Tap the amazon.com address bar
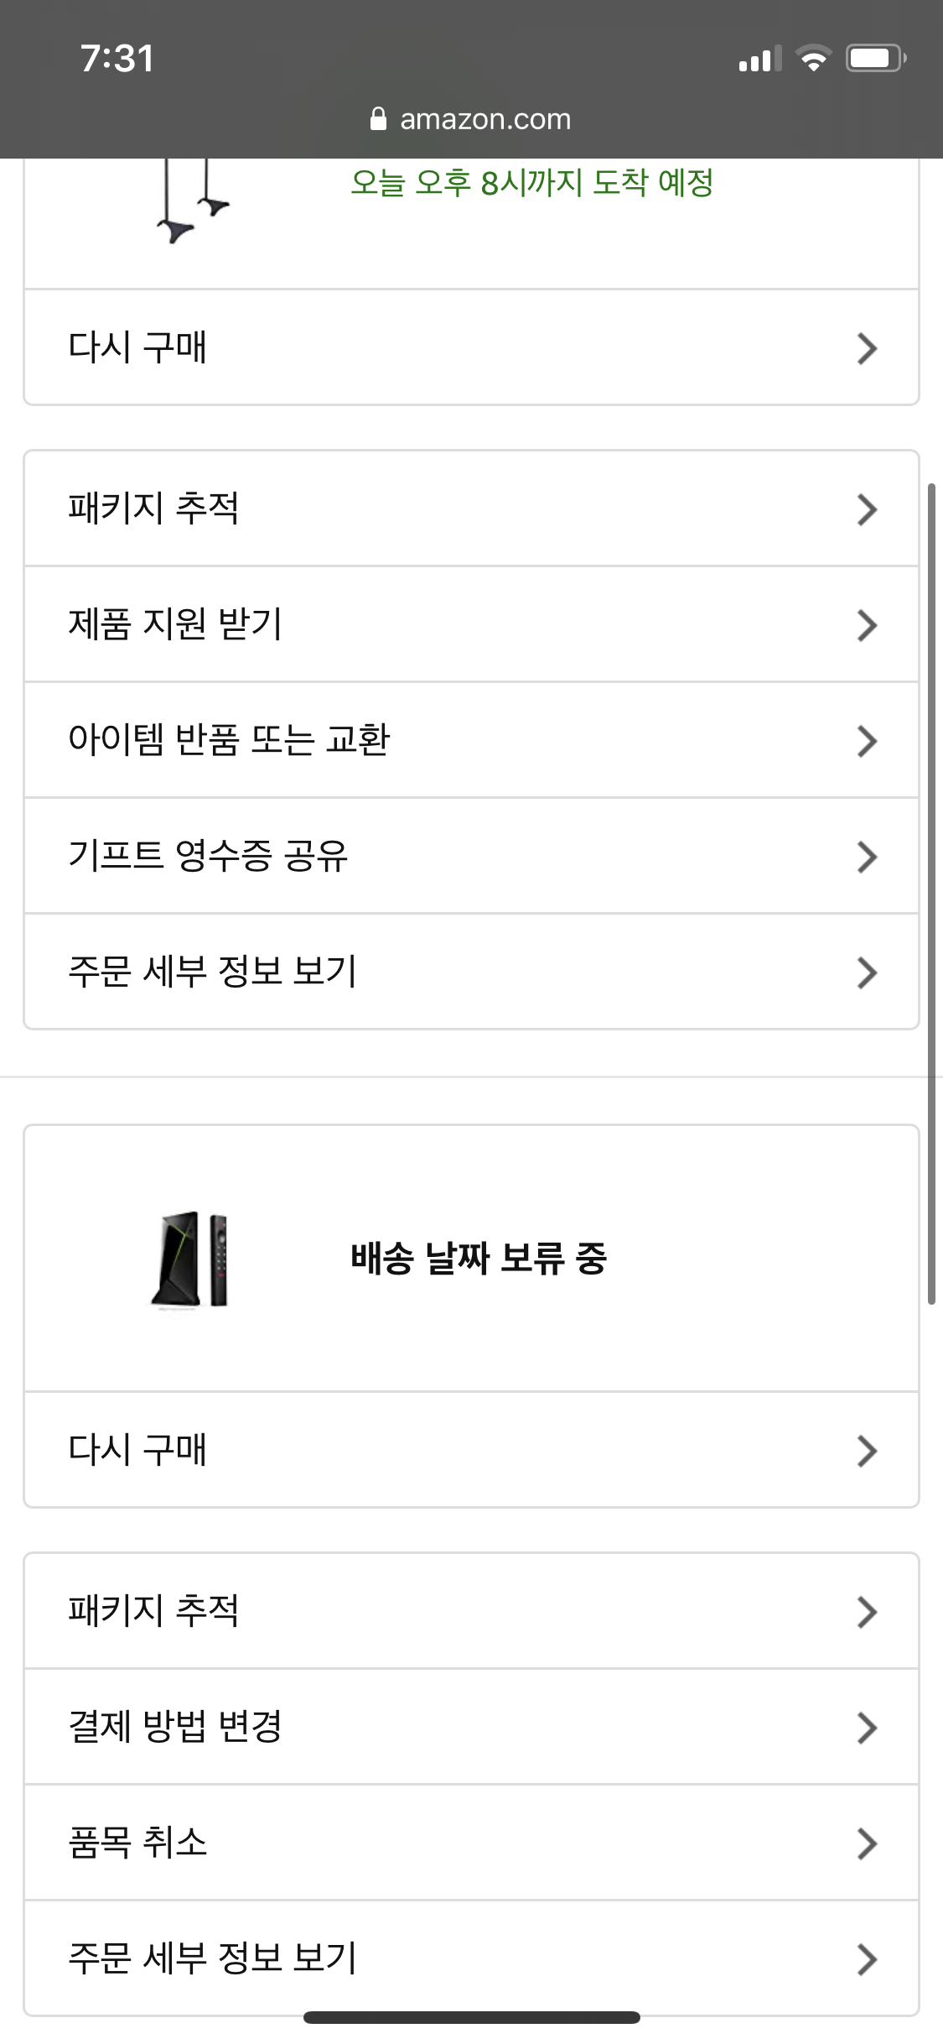 (484, 119)
